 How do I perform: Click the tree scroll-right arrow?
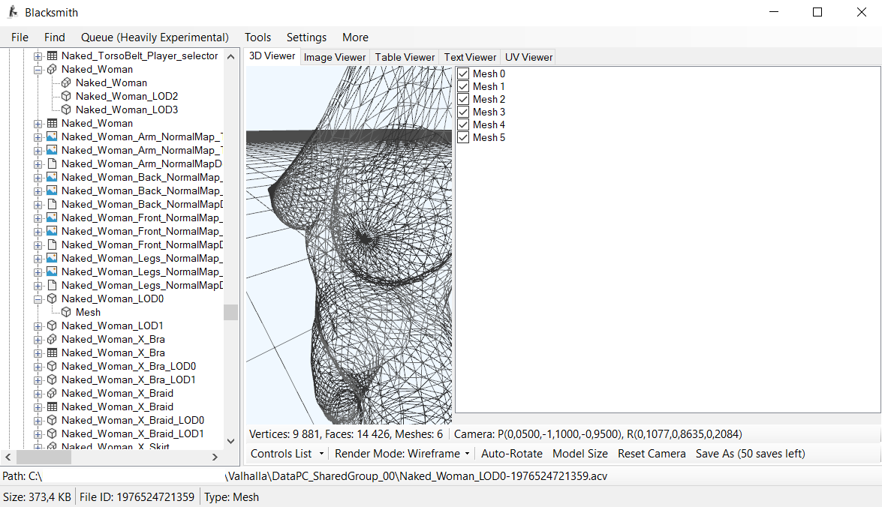coord(215,457)
